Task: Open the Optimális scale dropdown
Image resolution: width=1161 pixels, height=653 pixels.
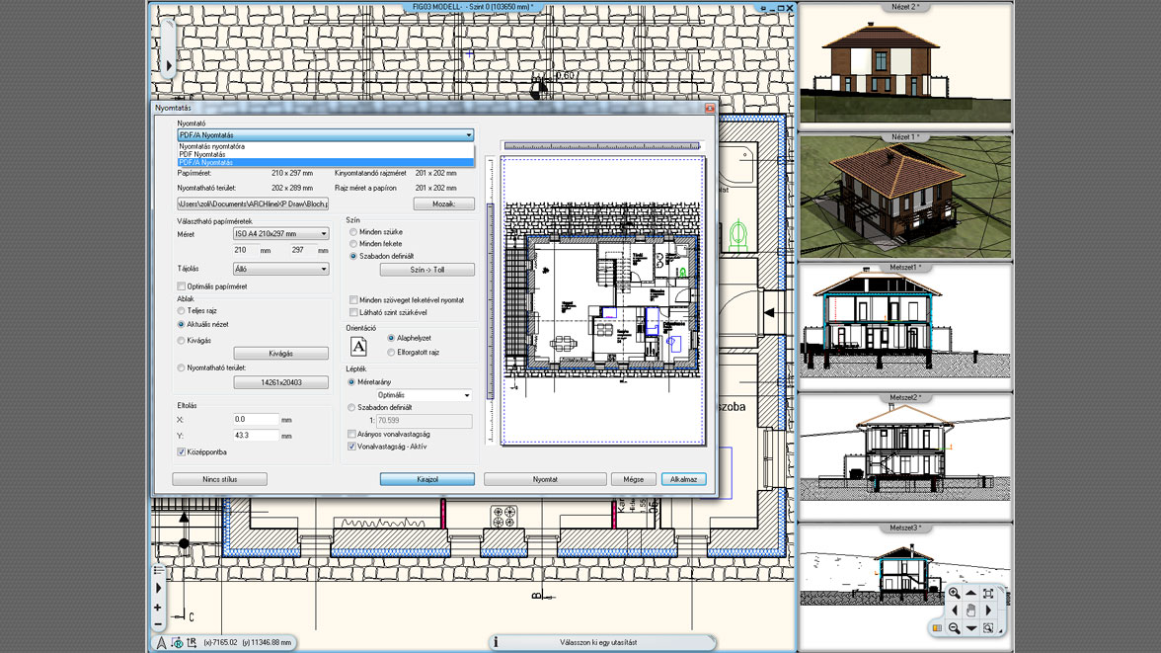Action: (x=424, y=395)
